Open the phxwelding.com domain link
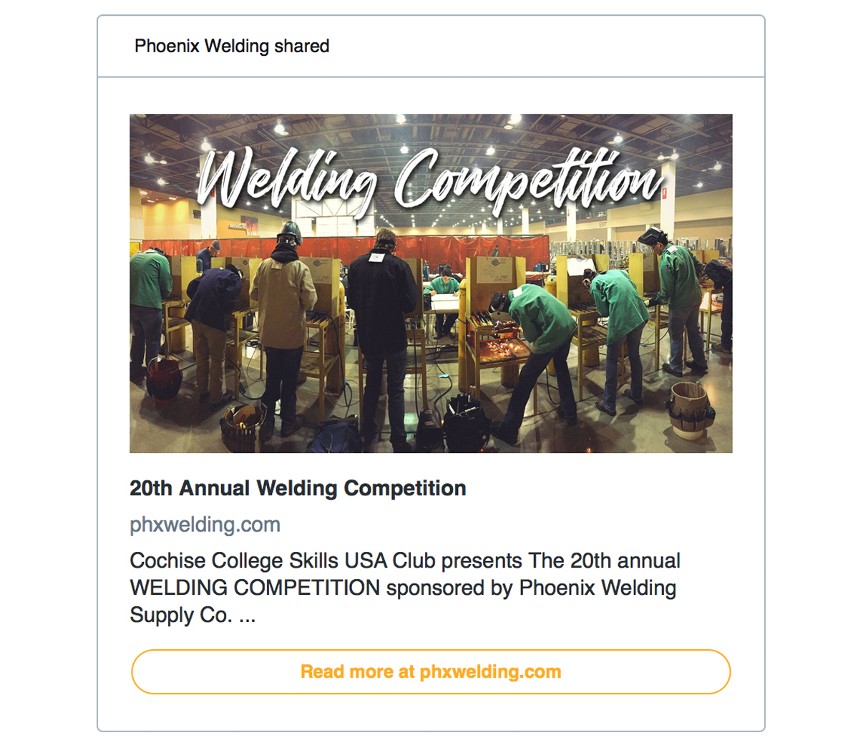This screenshot has width=863, height=748. click(x=205, y=525)
